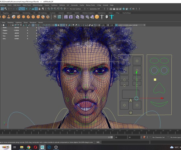Open the No Live Surface field
Viewport: 181px width, 150px height.
point(75,9)
